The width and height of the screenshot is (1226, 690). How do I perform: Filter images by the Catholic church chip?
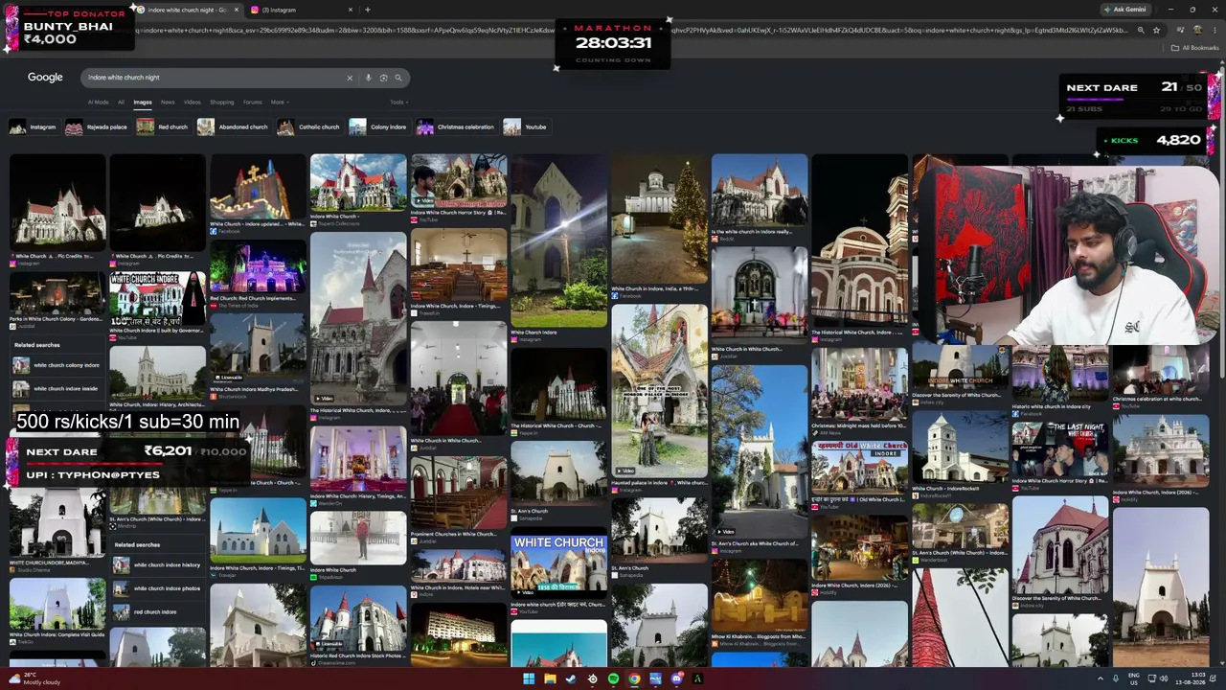[309, 126]
